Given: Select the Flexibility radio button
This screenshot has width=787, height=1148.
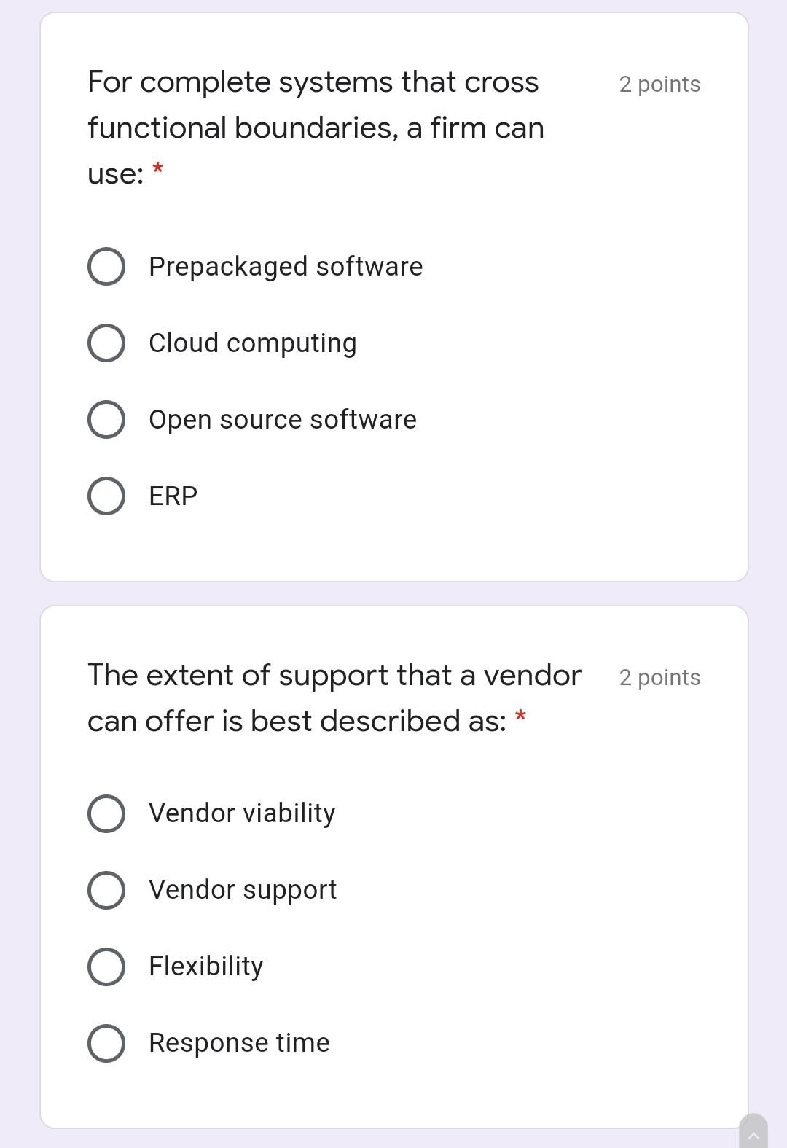Looking at the screenshot, I should (106, 967).
